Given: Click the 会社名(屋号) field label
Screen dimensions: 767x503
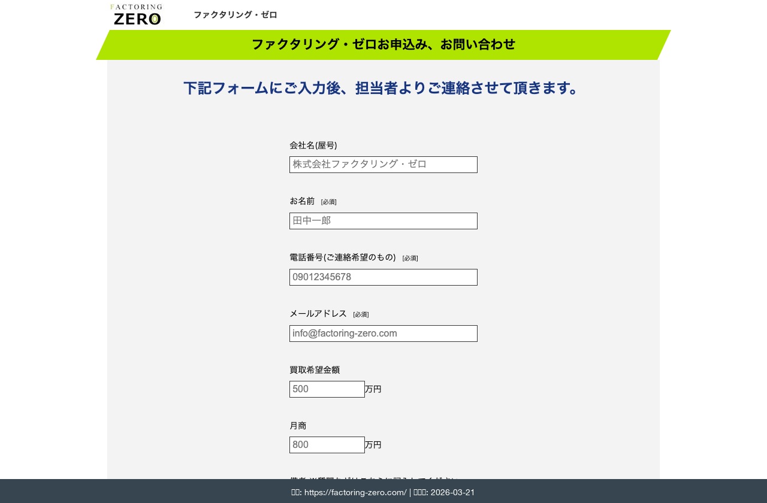Looking at the screenshot, I should [313, 145].
